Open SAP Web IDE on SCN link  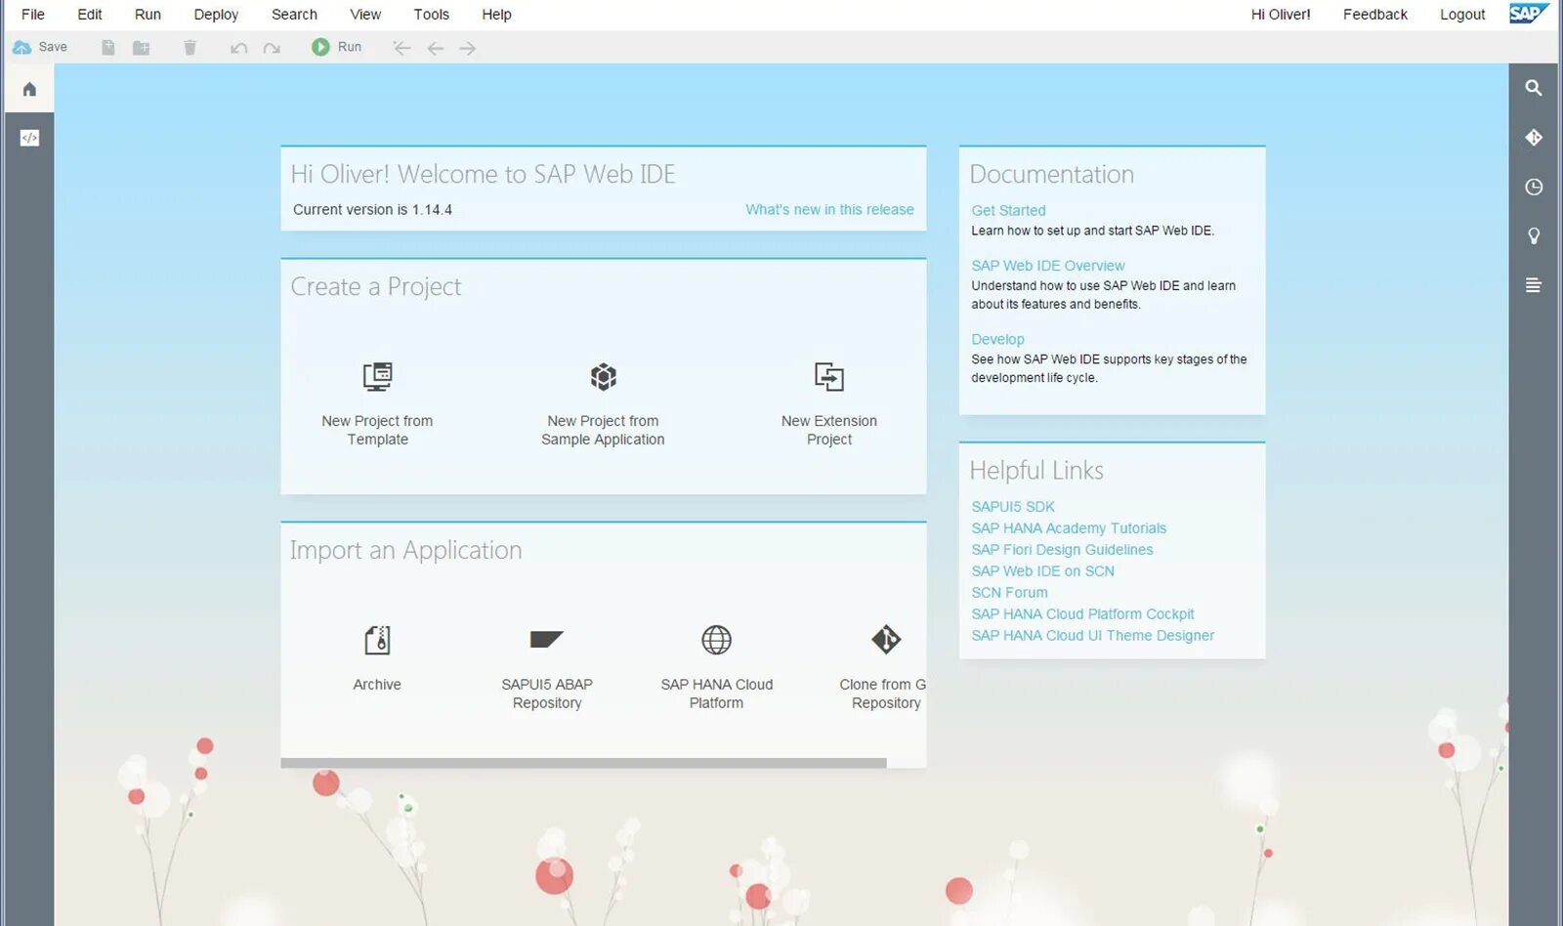[1042, 570]
